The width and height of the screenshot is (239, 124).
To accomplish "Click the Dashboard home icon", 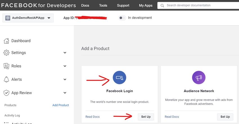I will [6, 41].
